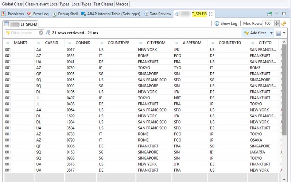Click the Max. Rows number field
The width and height of the screenshot is (291, 182).
point(268,24)
